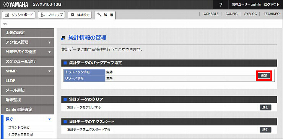
Task: Click the SWX3100-10G model name
Action: point(47,5)
